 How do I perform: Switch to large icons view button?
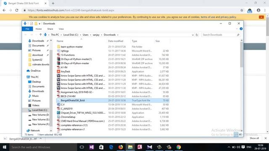[240, 135]
